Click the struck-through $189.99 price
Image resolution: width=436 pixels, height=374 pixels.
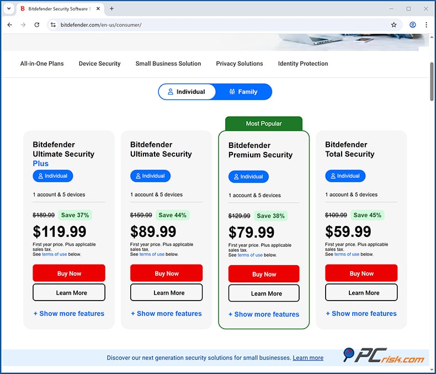tap(44, 215)
